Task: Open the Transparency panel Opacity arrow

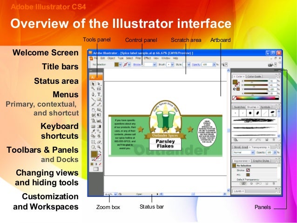Action: [x=275, y=152]
